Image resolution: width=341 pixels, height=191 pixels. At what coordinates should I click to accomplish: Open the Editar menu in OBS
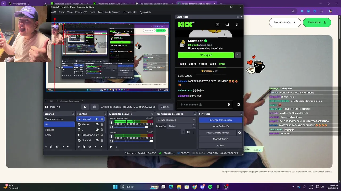click(x=62, y=12)
